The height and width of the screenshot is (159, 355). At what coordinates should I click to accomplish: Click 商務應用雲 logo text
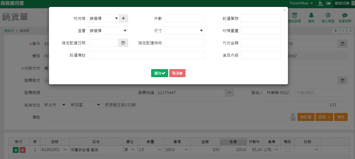(x=12, y=3)
